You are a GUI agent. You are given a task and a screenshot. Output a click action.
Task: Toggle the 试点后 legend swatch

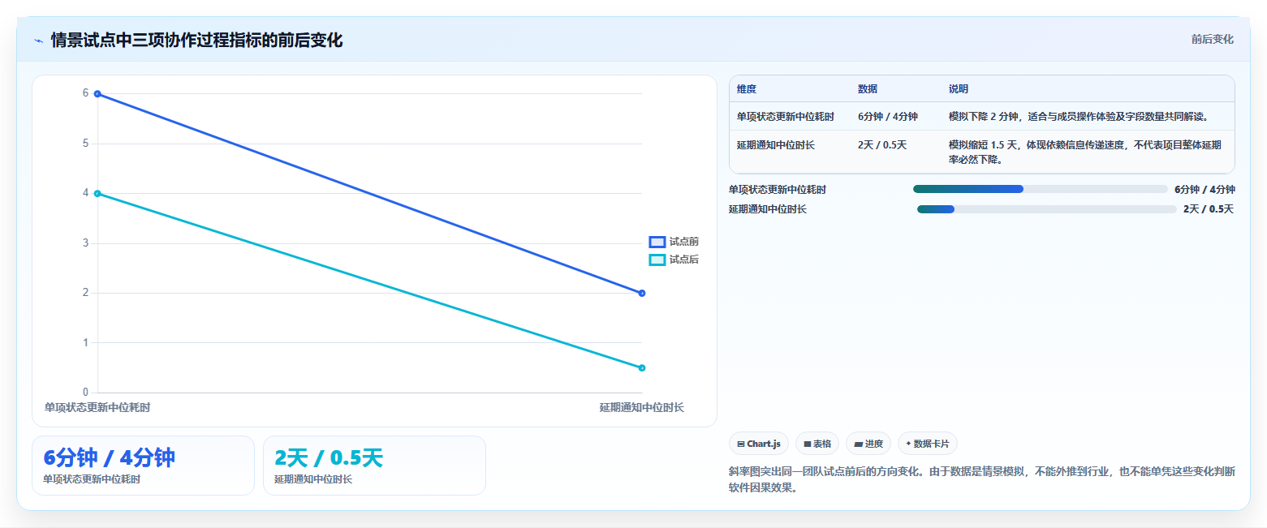point(657,260)
